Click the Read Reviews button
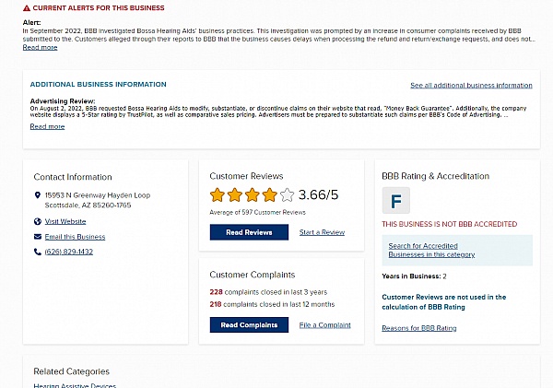This screenshot has width=553, height=388. pos(249,232)
